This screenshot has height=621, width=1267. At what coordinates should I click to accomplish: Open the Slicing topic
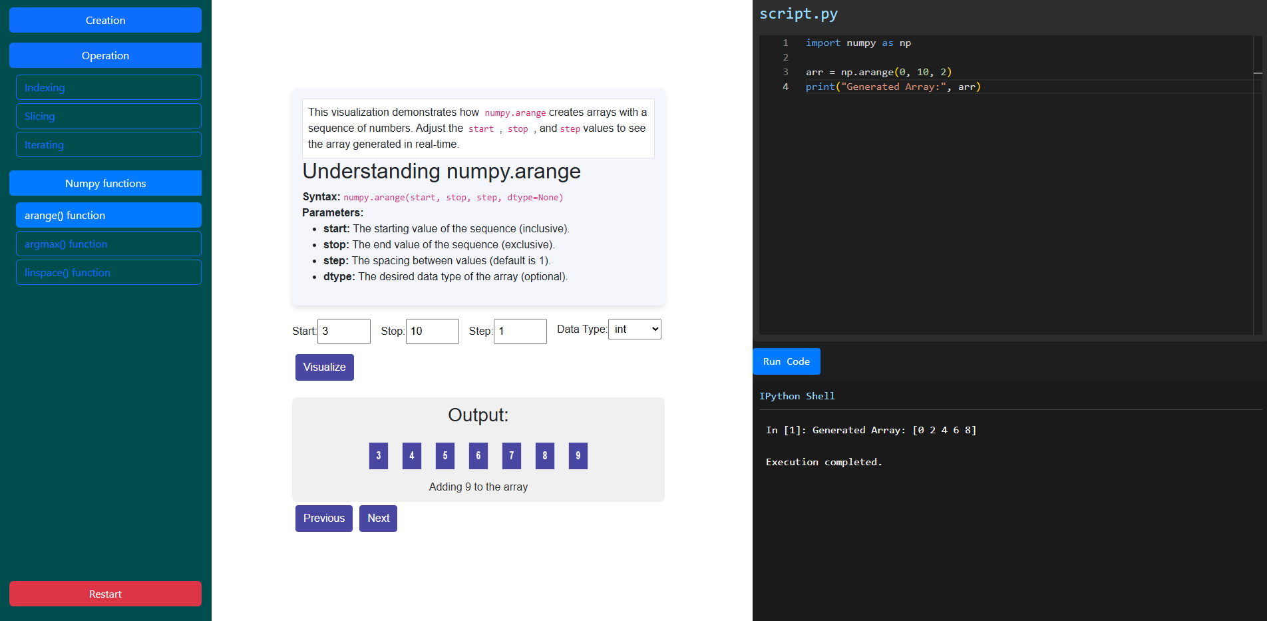coord(108,116)
